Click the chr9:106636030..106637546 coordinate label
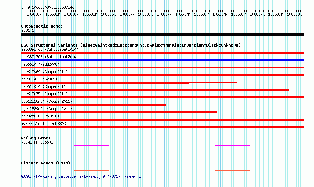The image size is (314, 187). click(x=48, y=7)
